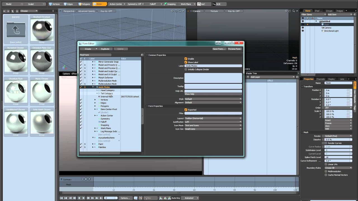Switch to the Images tab
This screenshot has height=201, width=358.
(340, 11)
